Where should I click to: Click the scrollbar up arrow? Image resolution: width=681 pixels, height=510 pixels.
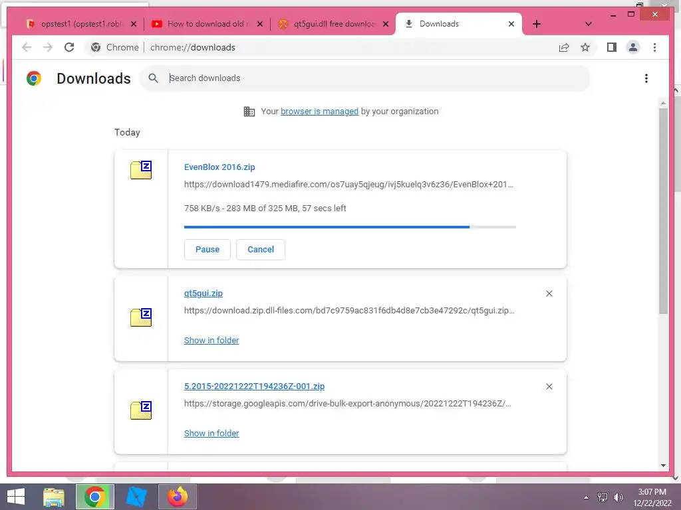663,103
